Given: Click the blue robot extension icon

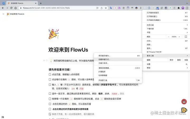Looking at the screenshot, I should pyautogui.click(x=158, y=8).
